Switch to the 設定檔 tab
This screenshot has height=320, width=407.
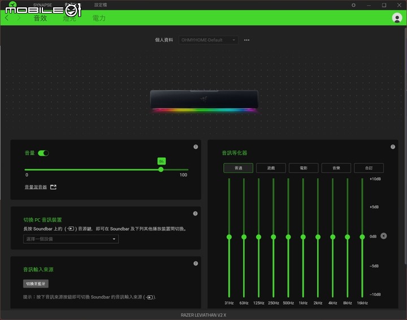[x=101, y=5]
